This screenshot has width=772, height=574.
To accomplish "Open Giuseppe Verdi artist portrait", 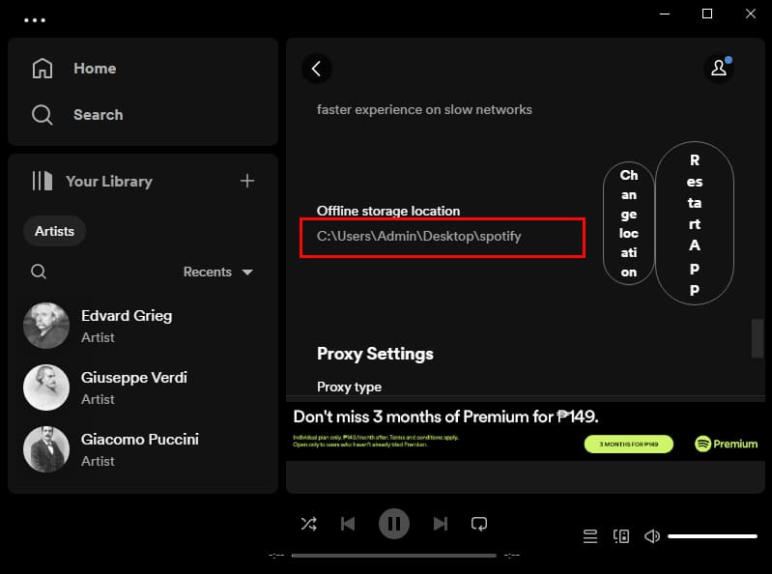I will (46, 387).
